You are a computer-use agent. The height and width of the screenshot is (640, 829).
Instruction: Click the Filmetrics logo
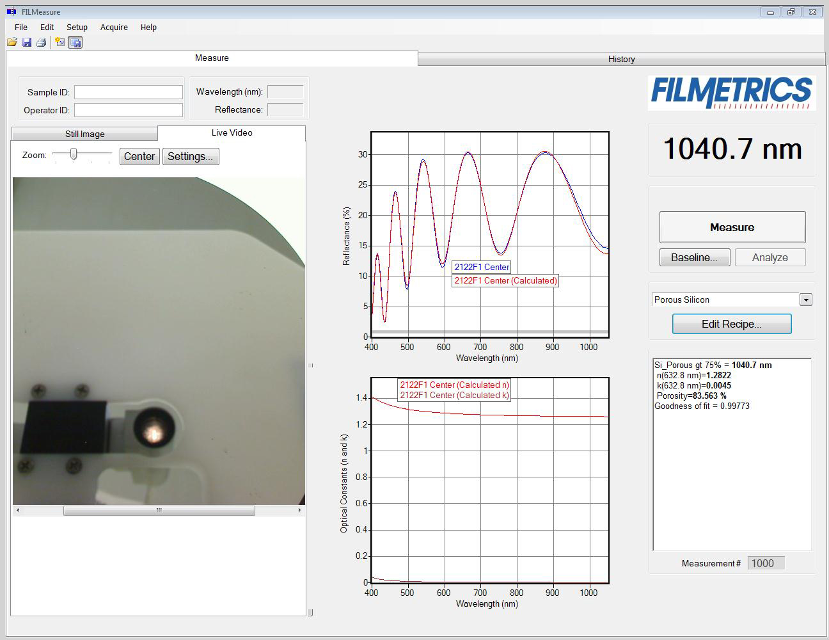[x=732, y=93]
